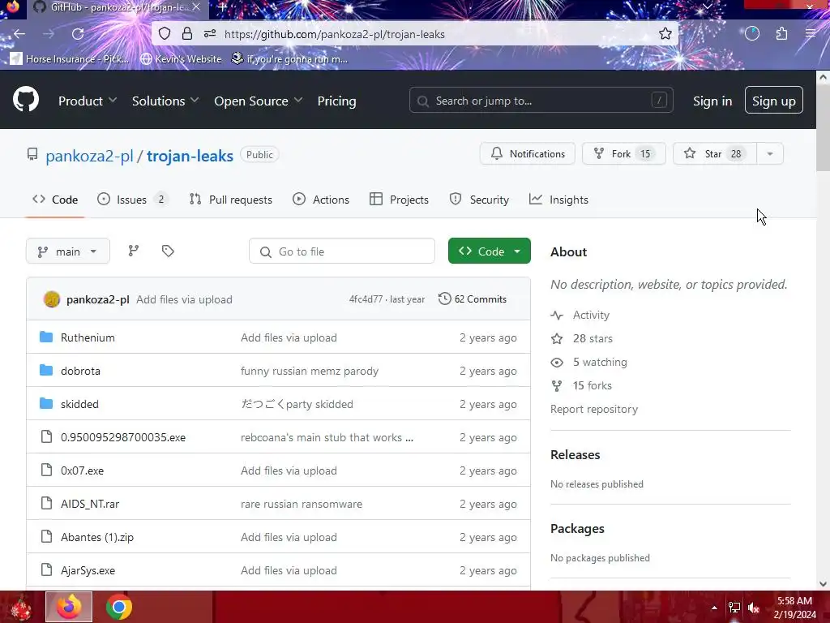Switch to the Projects tab

pyautogui.click(x=399, y=200)
